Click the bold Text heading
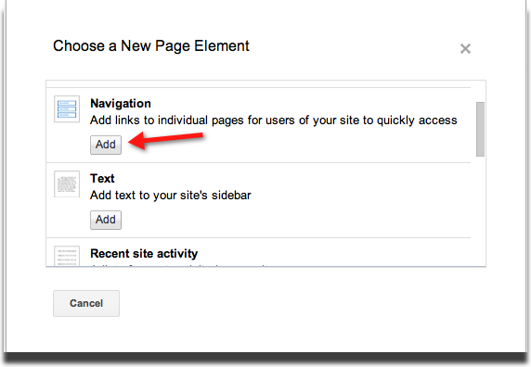This screenshot has height=367, width=531. [x=102, y=179]
